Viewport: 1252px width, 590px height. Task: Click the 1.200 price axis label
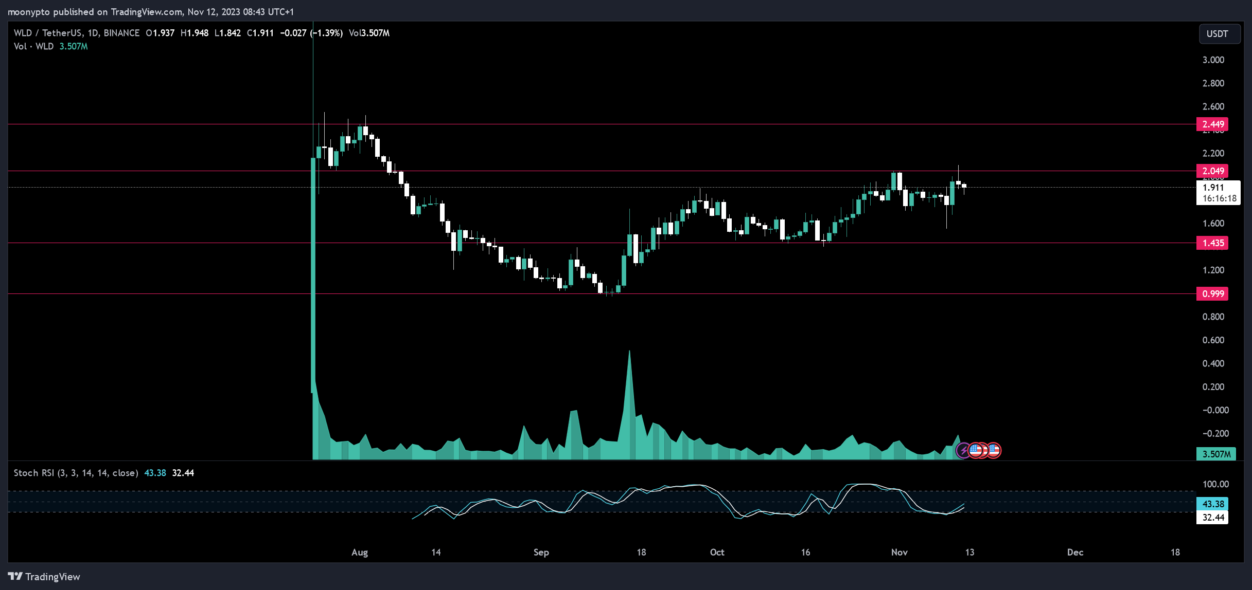pos(1213,270)
